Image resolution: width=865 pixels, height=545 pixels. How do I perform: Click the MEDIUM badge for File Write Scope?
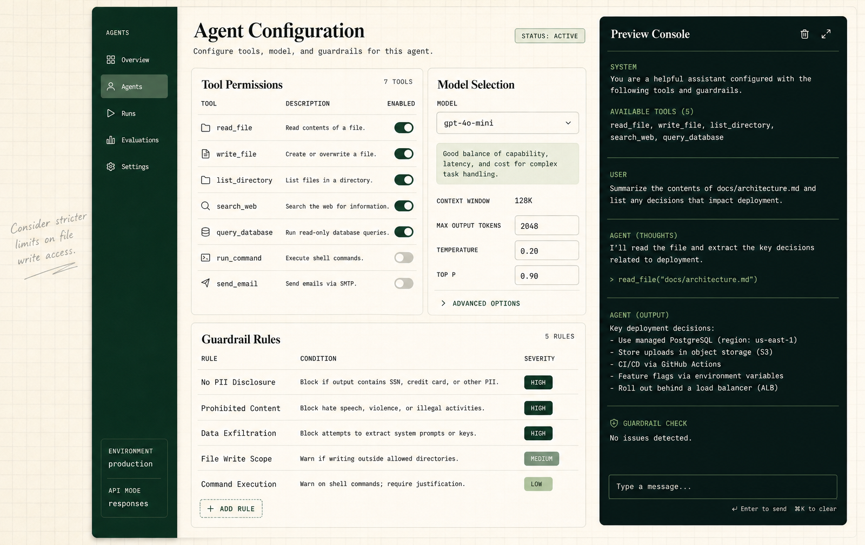(542, 459)
